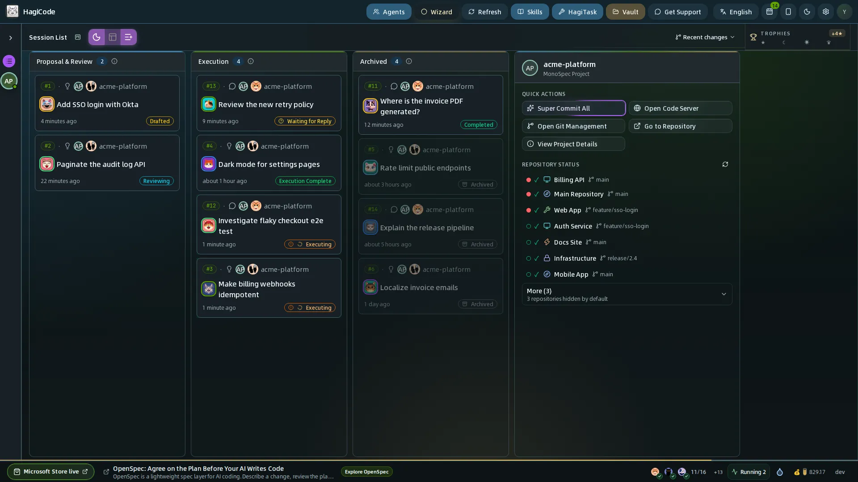Open the Recent changes dropdown
The width and height of the screenshot is (858, 482).
point(705,37)
